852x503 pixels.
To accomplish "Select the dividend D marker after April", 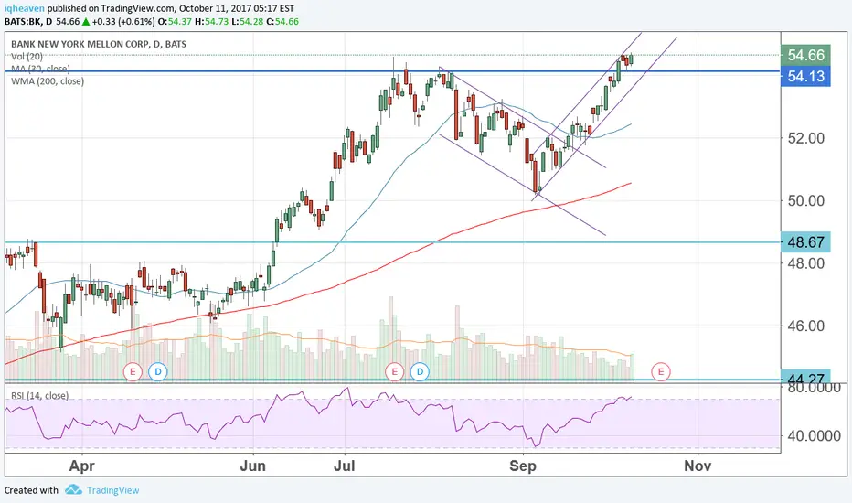I will [x=158, y=372].
